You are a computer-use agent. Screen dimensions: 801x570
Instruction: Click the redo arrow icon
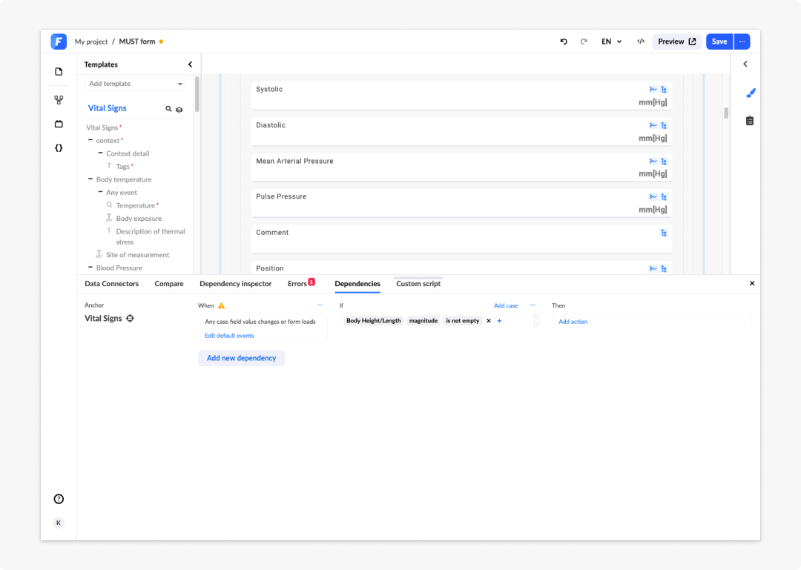584,42
